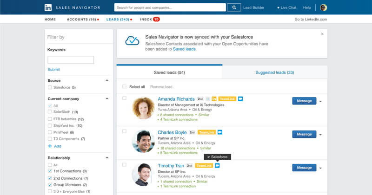Click the plus icon to add company

pos(50,146)
